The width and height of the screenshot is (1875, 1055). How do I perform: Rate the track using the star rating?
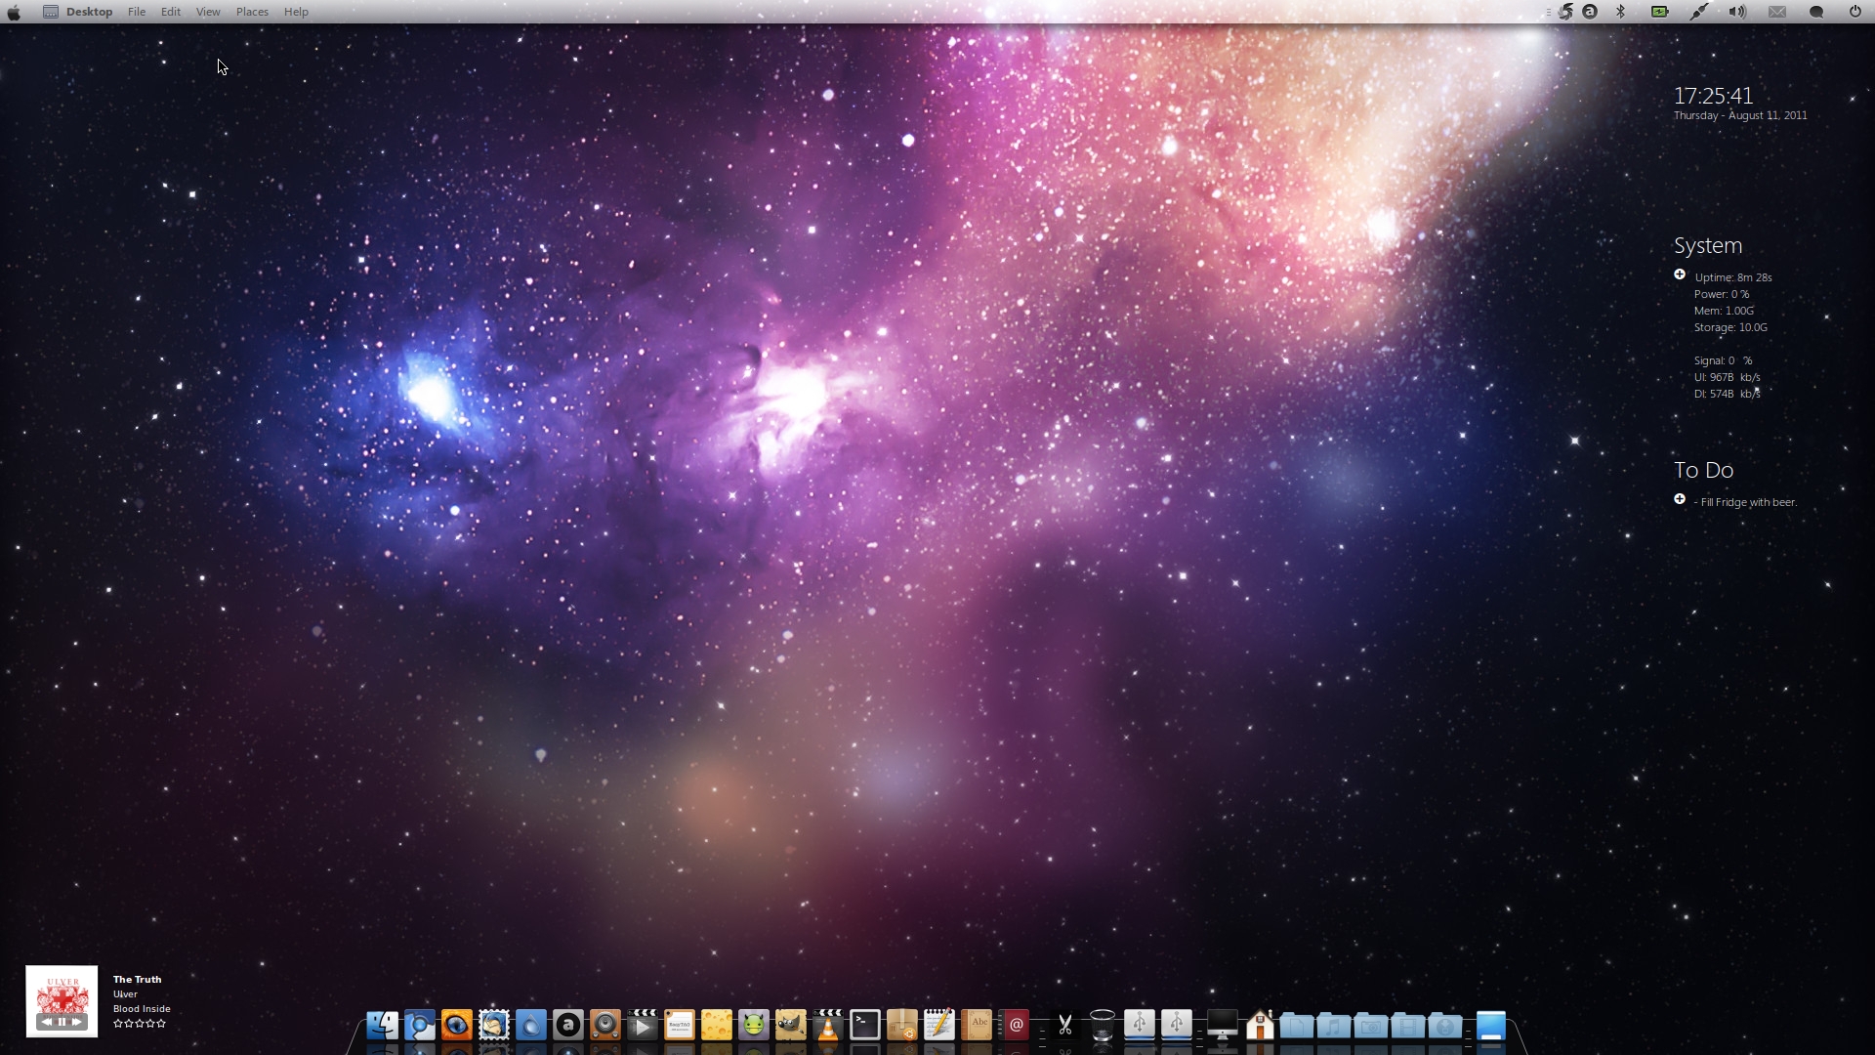[x=140, y=1024]
